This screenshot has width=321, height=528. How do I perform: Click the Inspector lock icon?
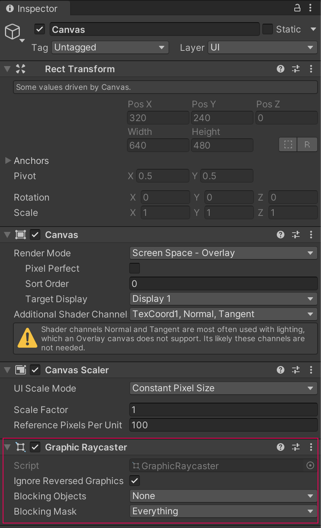click(297, 8)
